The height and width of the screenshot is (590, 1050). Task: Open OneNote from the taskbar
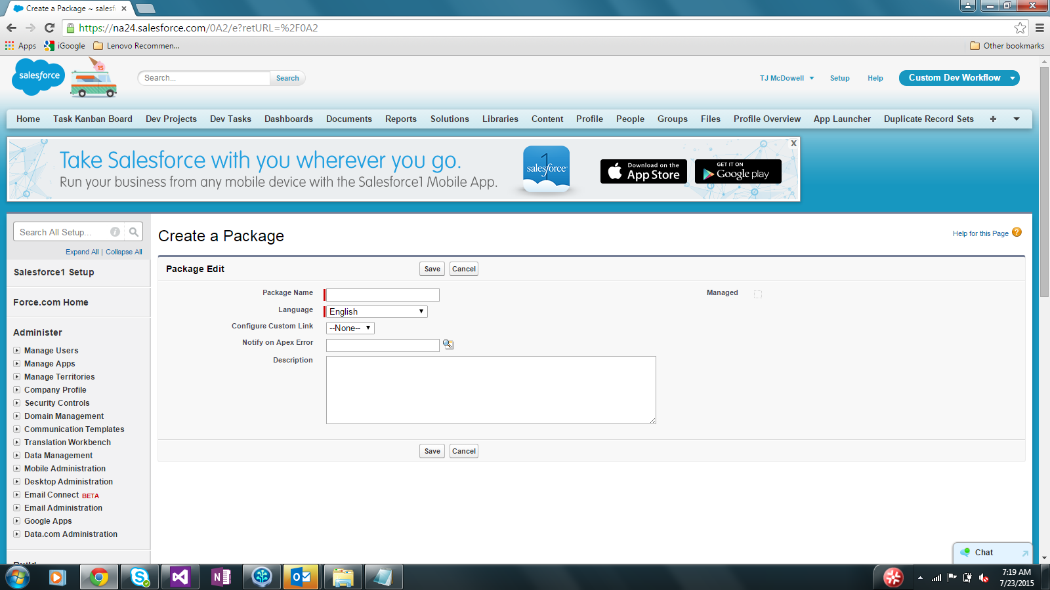(x=221, y=578)
